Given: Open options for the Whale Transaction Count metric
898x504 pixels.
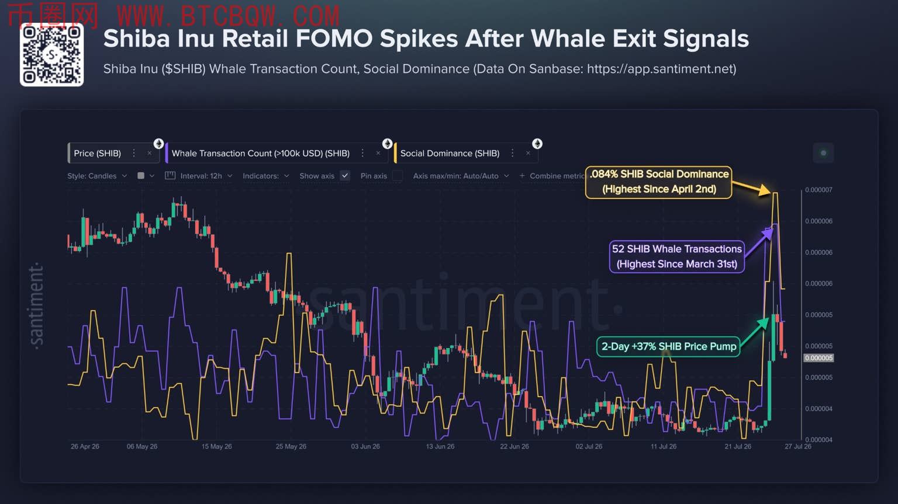Looking at the screenshot, I should tap(362, 153).
